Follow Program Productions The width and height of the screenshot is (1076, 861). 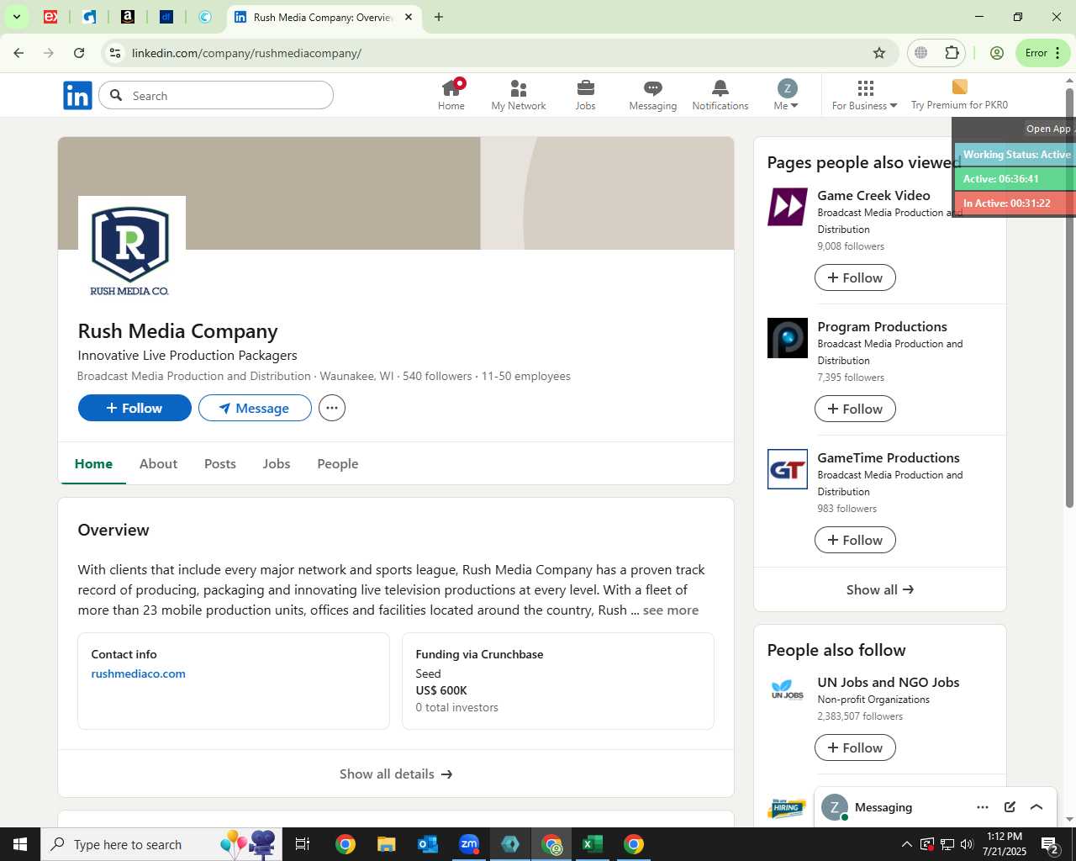pos(855,409)
